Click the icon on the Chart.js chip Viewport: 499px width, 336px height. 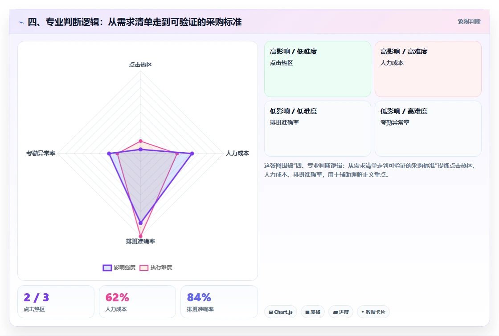point(271,312)
